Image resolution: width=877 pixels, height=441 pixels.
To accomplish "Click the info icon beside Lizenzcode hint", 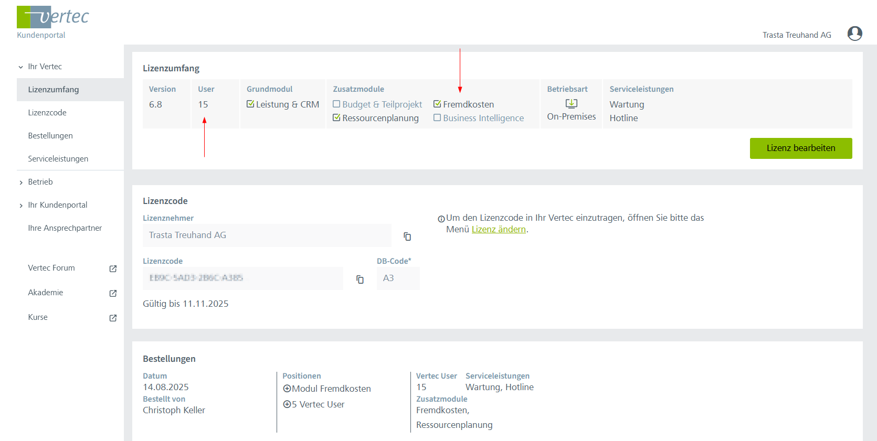I will (x=441, y=219).
